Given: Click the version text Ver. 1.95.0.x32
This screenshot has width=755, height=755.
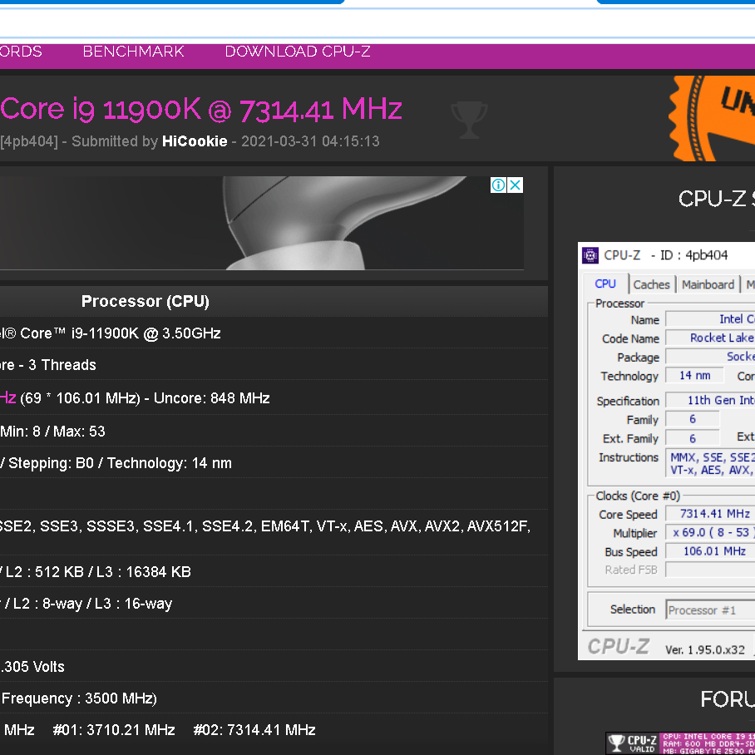Looking at the screenshot, I should pyautogui.click(x=705, y=650).
